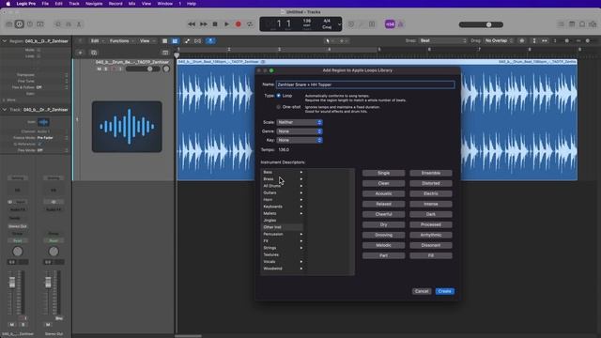Open the LCD display mode arrow
The image size is (601, 338).
[339, 24]
